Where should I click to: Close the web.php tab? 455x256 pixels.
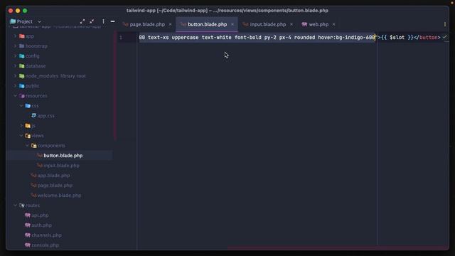333,24
